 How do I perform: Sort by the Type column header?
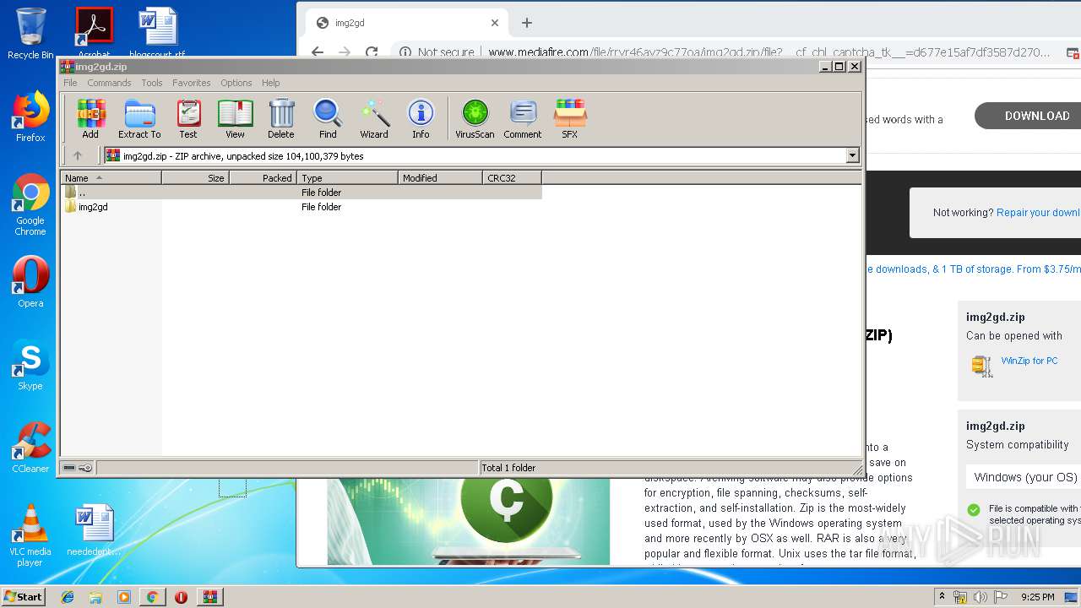coord(347,177)
